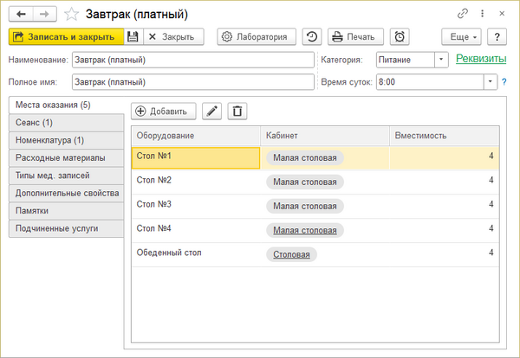Open the Время суток dropdown arrow
The width and height of the screenshot is (520, 358).
point(491,82)
